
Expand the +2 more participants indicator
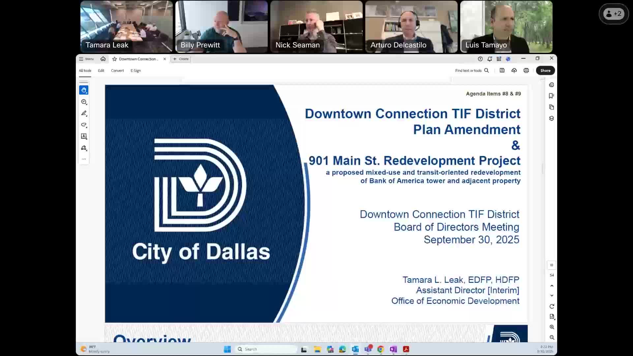pos(614,14)
